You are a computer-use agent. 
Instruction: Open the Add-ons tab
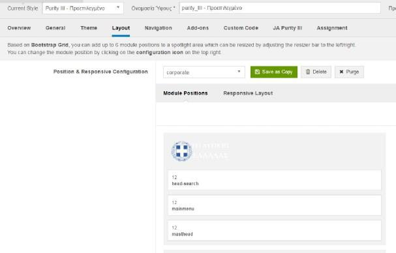pos(198,28)
